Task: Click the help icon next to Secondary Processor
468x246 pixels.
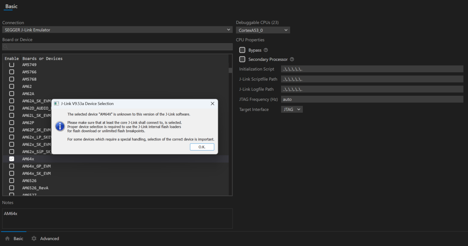Action: [292, 60]
